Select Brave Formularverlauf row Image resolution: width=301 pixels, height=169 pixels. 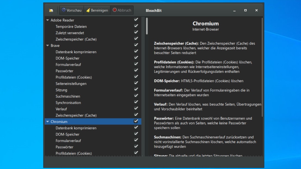tap(93, 65)
